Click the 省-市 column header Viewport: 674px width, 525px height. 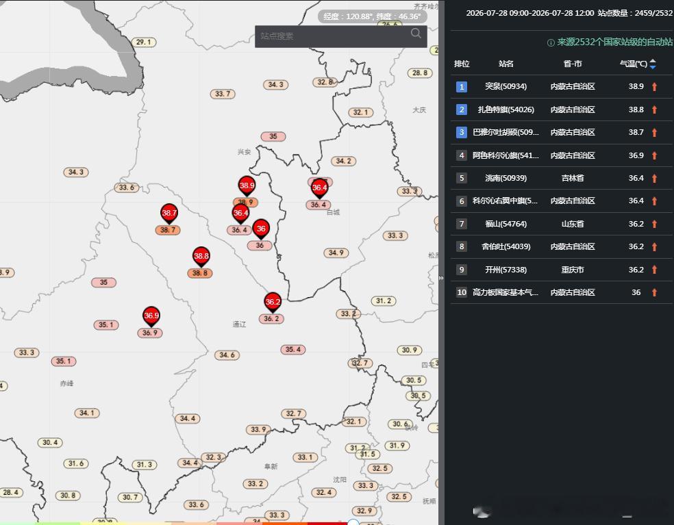coord(573,64)
